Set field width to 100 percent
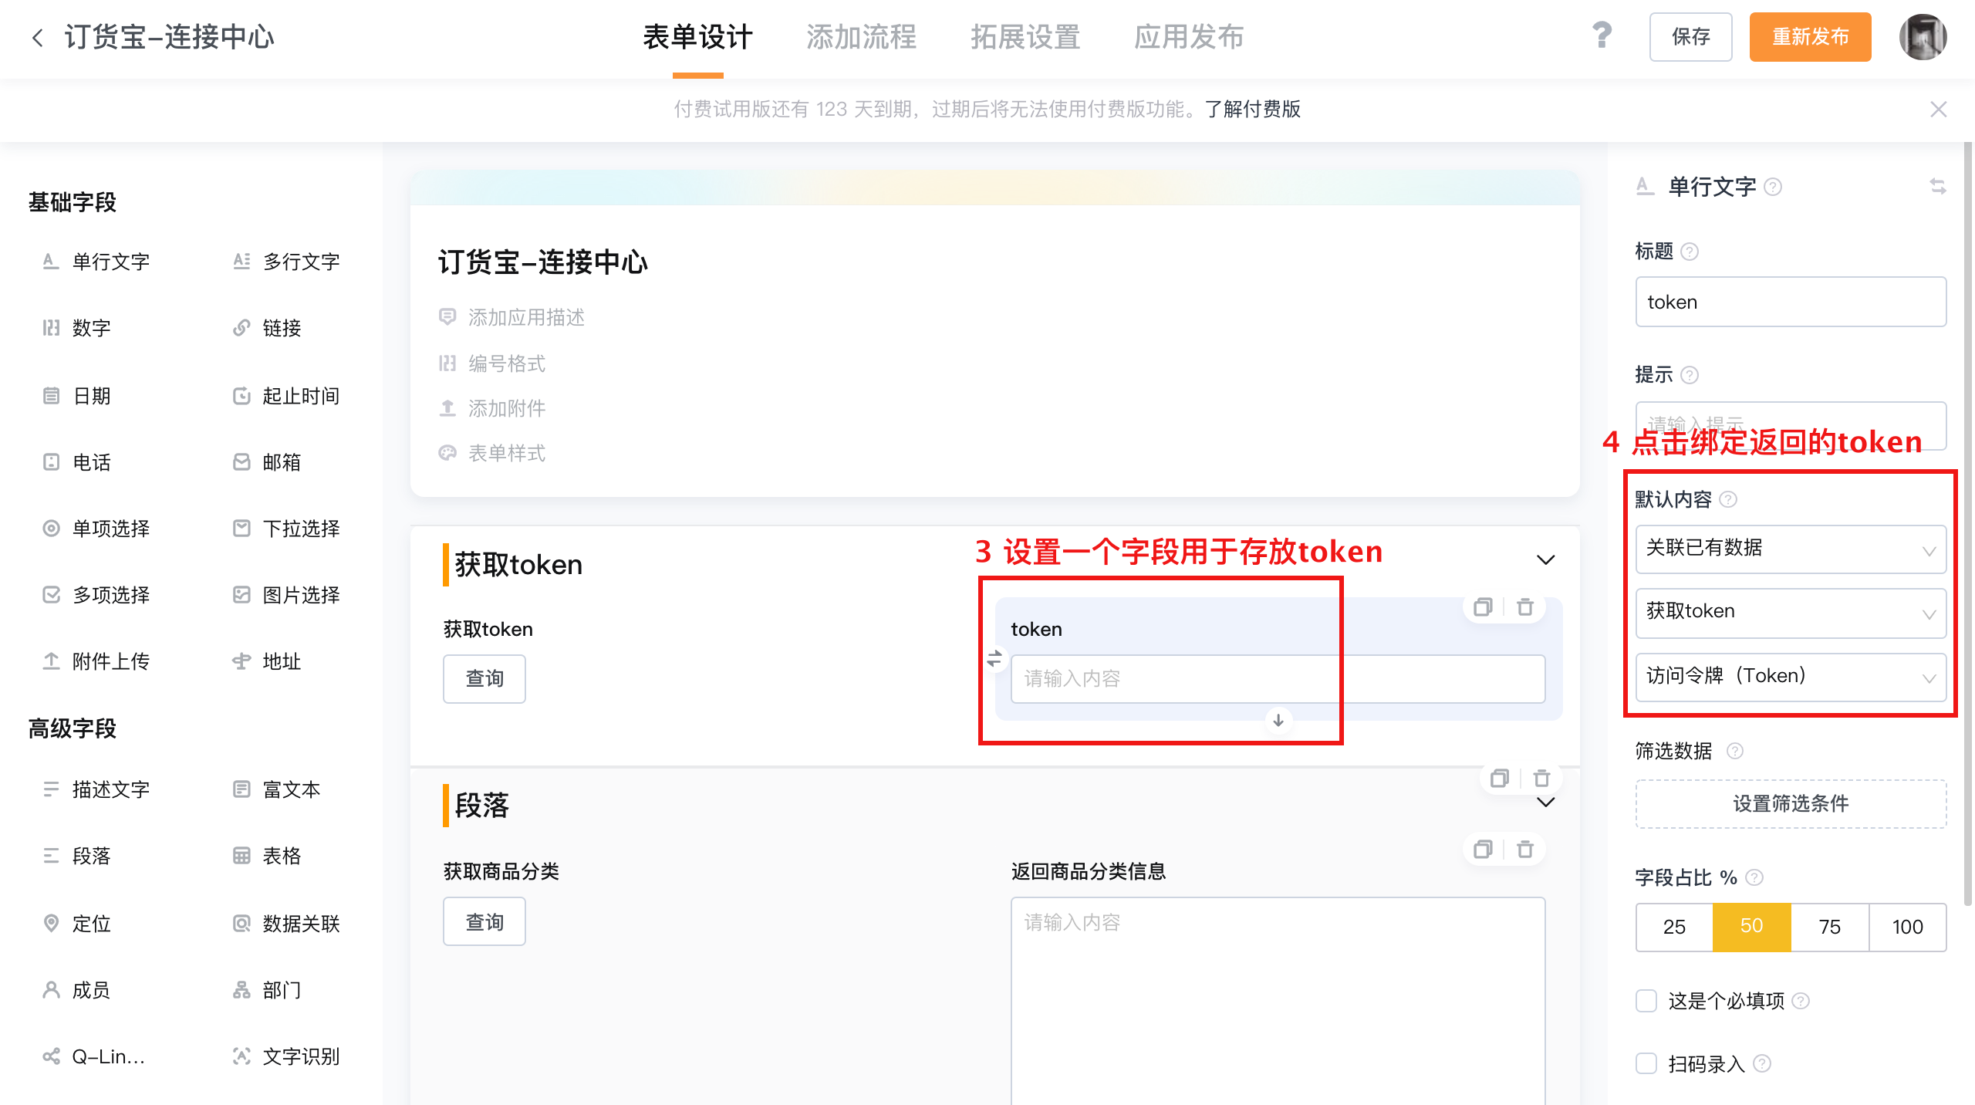This screenshot has height=1105, width=1975. [x=1908, y=927]
